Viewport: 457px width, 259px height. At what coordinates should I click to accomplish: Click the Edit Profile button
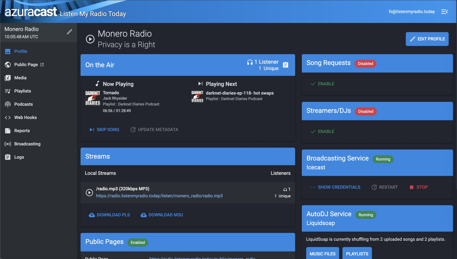coord(427,39)
